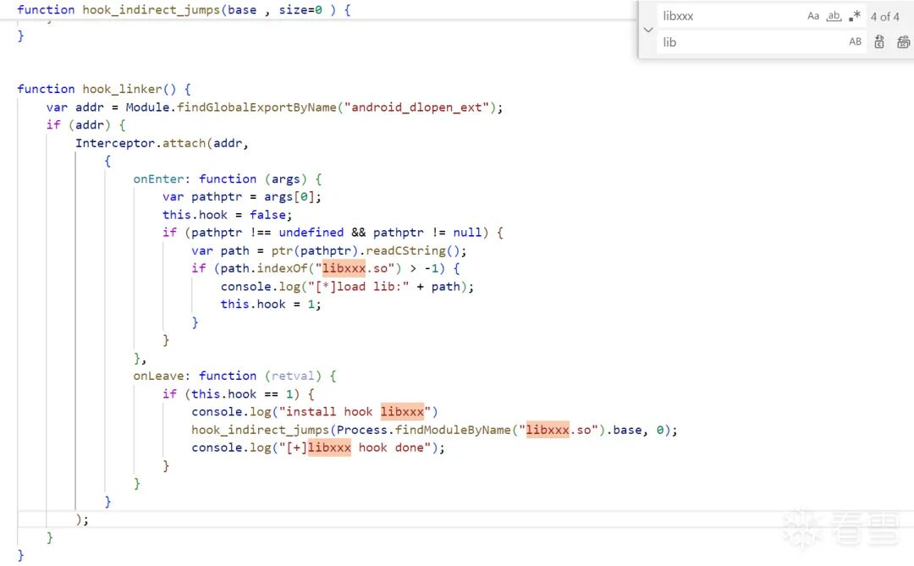Click the ');' closing line of Interceptor.attach
Viewport: 914px width, 566px height.
coord(81,519)
